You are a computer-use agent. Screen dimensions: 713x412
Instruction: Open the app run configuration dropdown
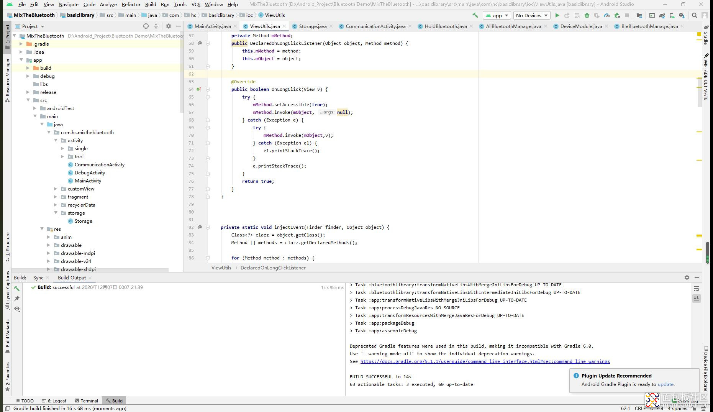[x=497, y=15]
